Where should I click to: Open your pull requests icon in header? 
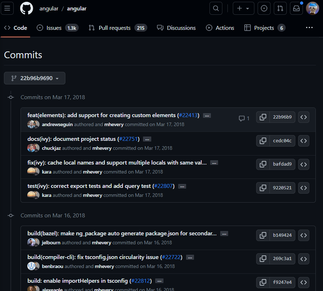280,8
